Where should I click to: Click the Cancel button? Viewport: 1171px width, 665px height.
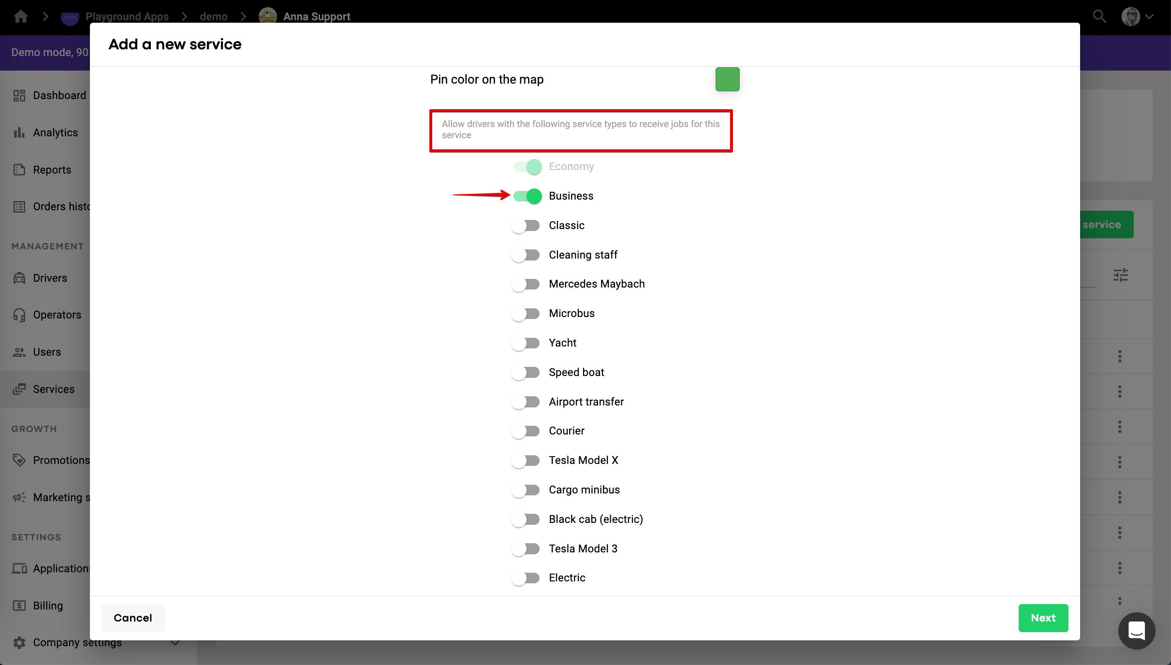point(132,618)
